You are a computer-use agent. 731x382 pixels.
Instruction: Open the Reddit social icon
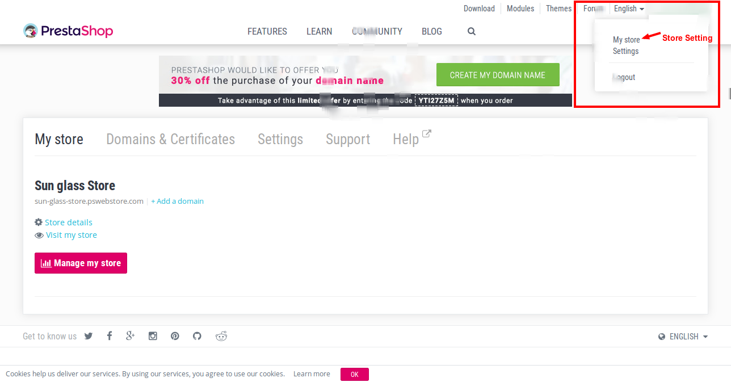[221, 336]
